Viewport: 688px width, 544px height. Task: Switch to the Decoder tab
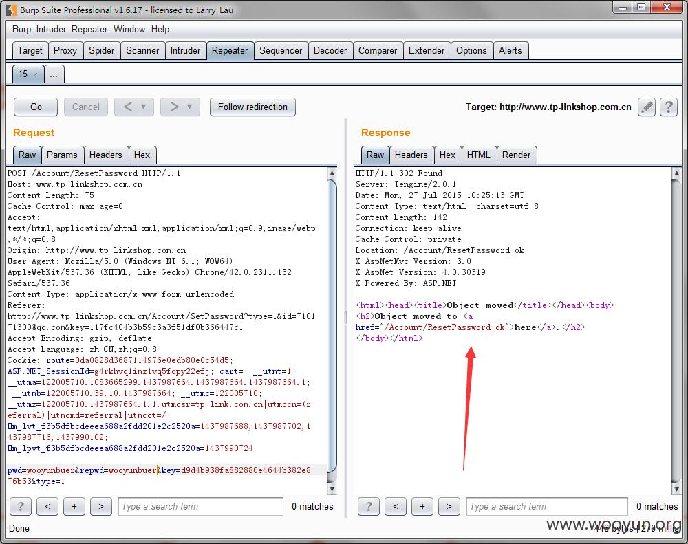pyautogui.click(x=330, y=51)
